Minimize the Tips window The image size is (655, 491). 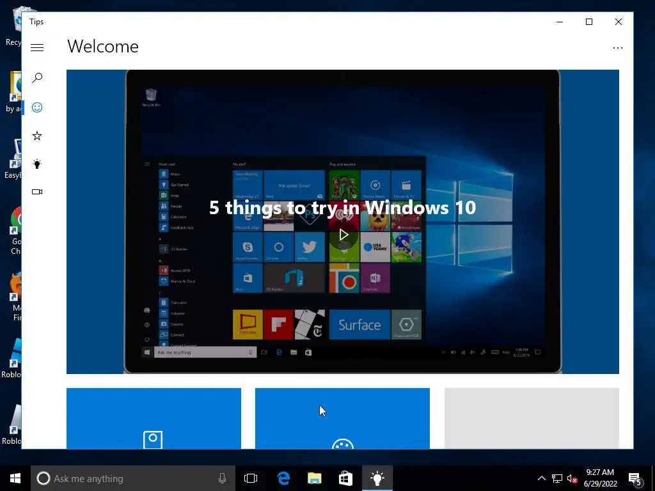point(560,22)
